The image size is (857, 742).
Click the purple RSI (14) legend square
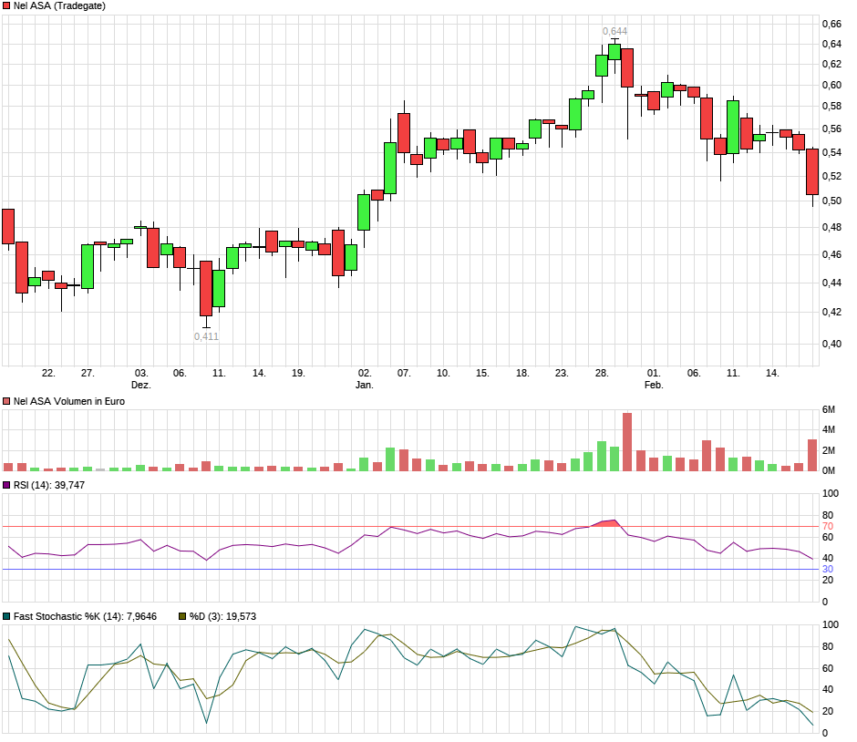click(7, 486)
